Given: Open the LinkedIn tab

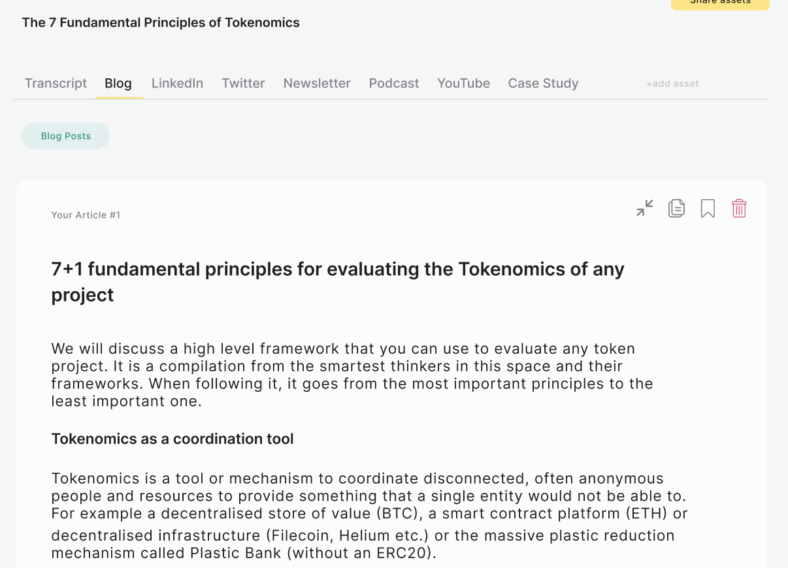Looking at the screenshot, I should 177,84.
